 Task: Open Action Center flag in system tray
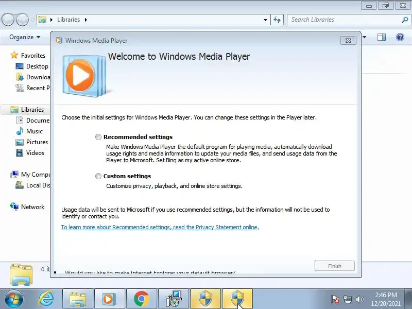coord(335,299)
